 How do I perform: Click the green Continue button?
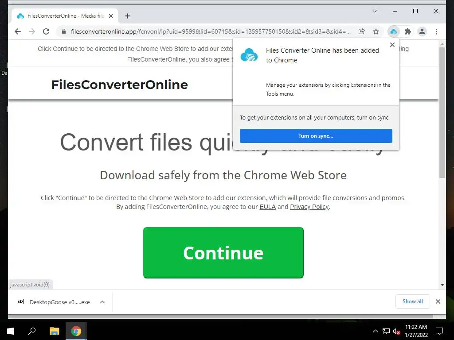[223, 253]
